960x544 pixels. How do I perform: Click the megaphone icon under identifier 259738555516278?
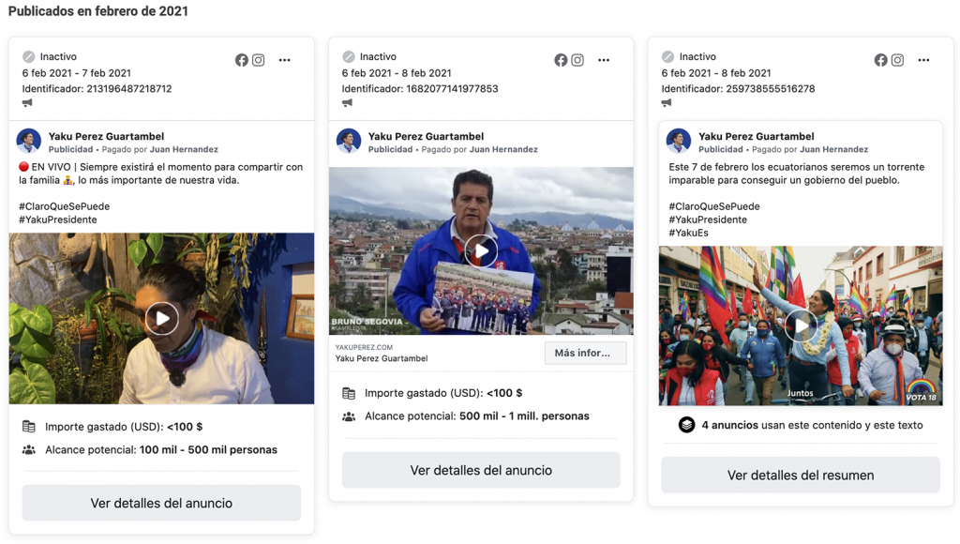click(667, 103)
